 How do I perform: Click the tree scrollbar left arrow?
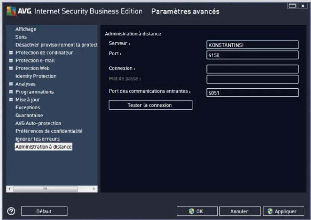coord(9,189)
